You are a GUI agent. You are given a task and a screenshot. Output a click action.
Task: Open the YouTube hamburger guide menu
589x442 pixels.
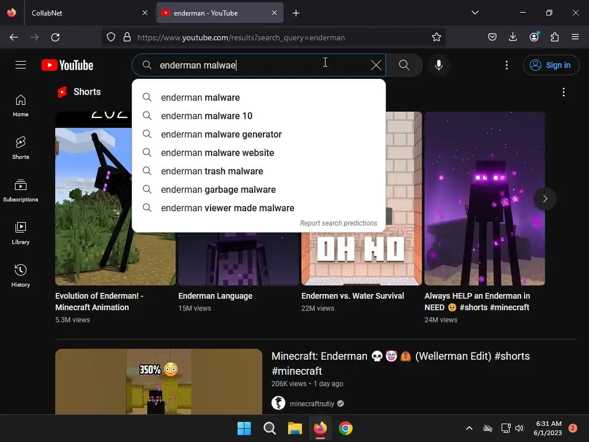(x=21, y=65)
